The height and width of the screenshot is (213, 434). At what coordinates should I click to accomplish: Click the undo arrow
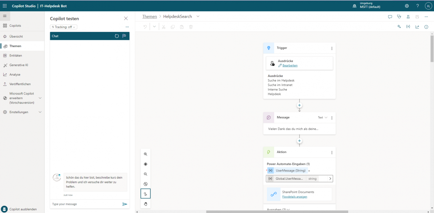(x=145, y=27)
